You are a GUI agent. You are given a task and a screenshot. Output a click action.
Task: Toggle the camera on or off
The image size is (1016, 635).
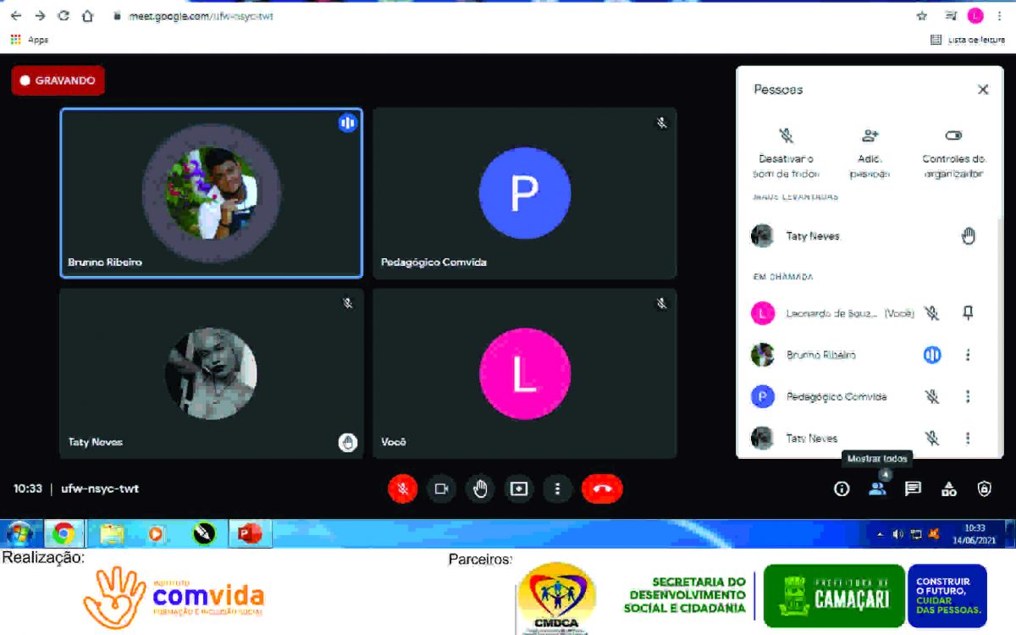coord(441,489)
